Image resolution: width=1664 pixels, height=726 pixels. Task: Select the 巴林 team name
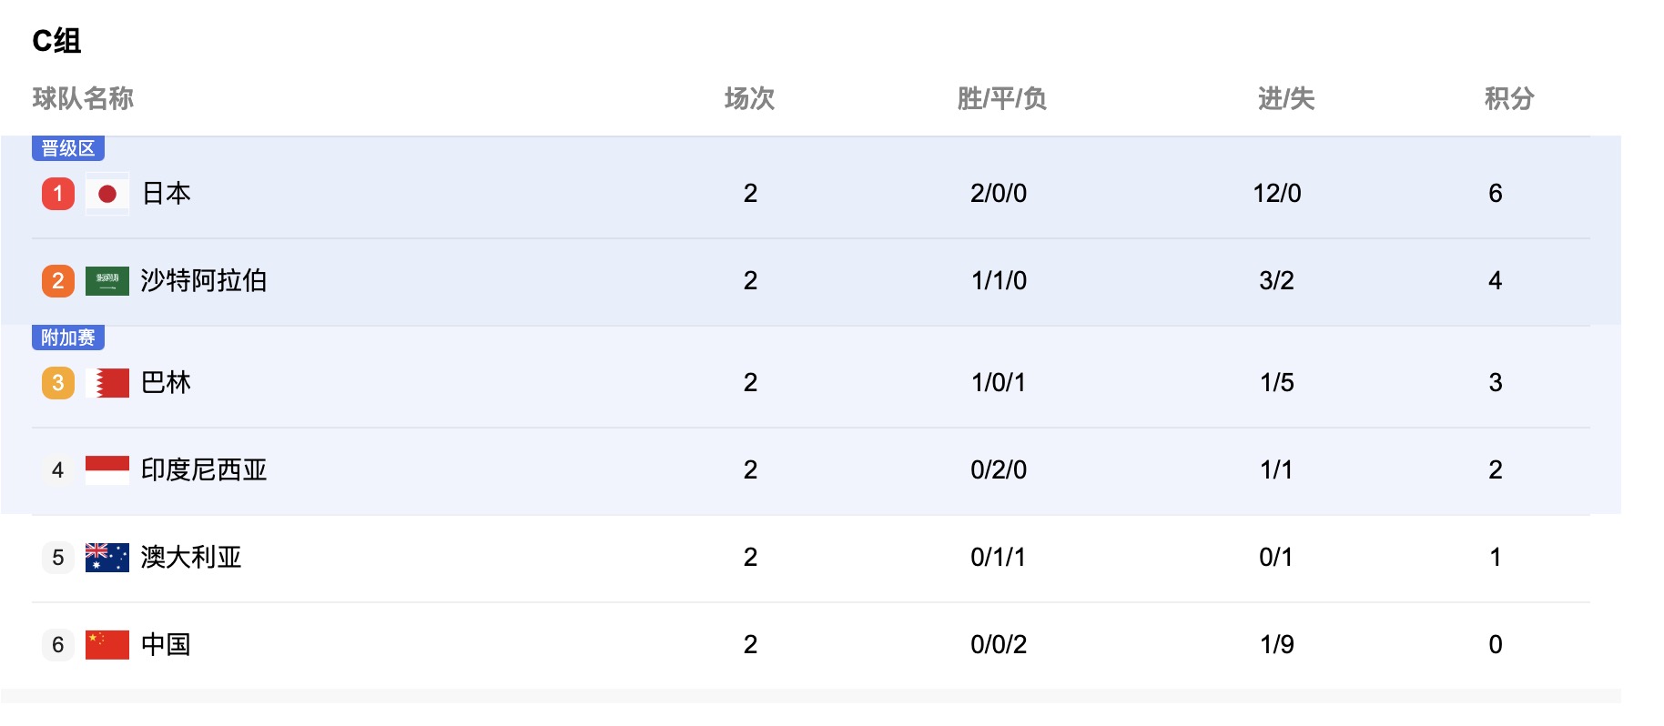(167, 383)
